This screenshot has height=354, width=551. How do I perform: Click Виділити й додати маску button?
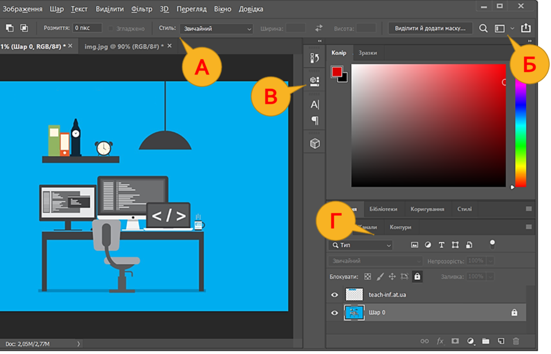point(430,29)
